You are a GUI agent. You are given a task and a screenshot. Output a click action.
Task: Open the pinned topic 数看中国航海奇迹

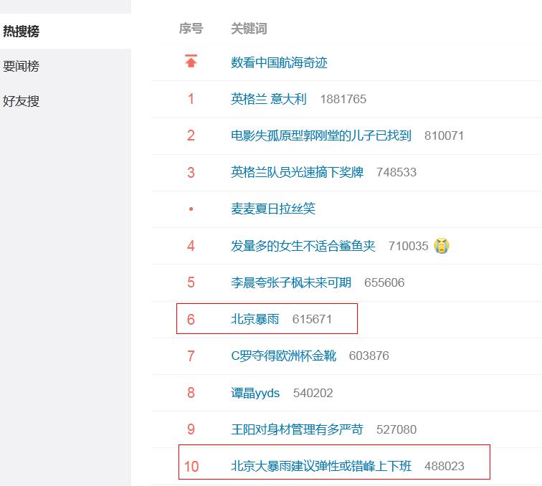279,63
